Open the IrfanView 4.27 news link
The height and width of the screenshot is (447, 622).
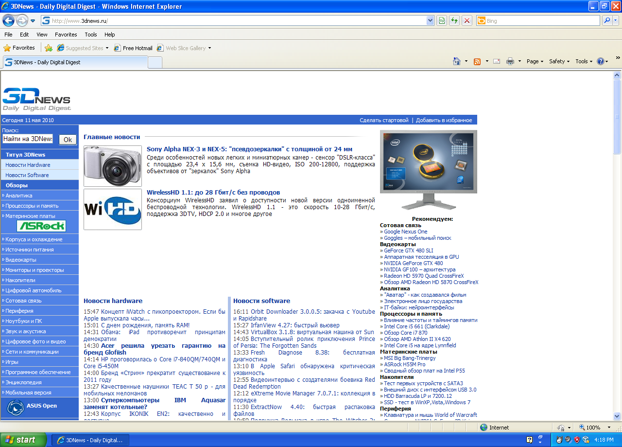point(295,325)
